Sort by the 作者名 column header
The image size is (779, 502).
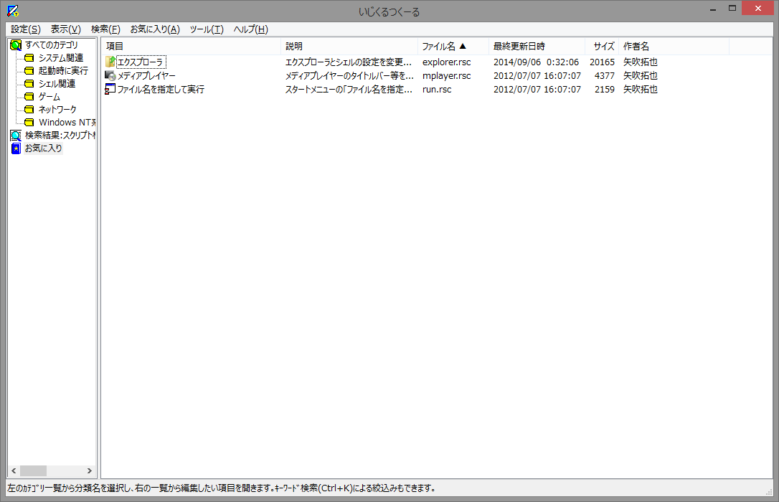coord(674,46)
